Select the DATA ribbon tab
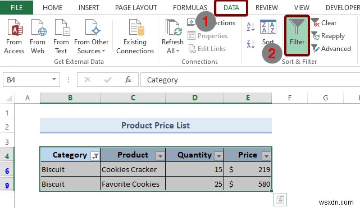 231,7
